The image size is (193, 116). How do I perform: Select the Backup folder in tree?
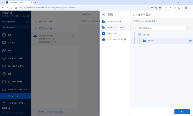(x=151, y=41)
